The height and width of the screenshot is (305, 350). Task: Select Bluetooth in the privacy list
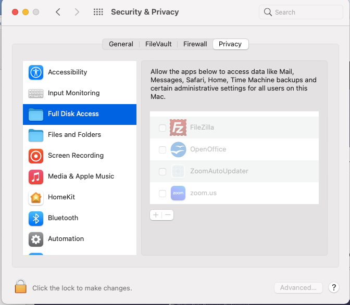coord(63,218)
